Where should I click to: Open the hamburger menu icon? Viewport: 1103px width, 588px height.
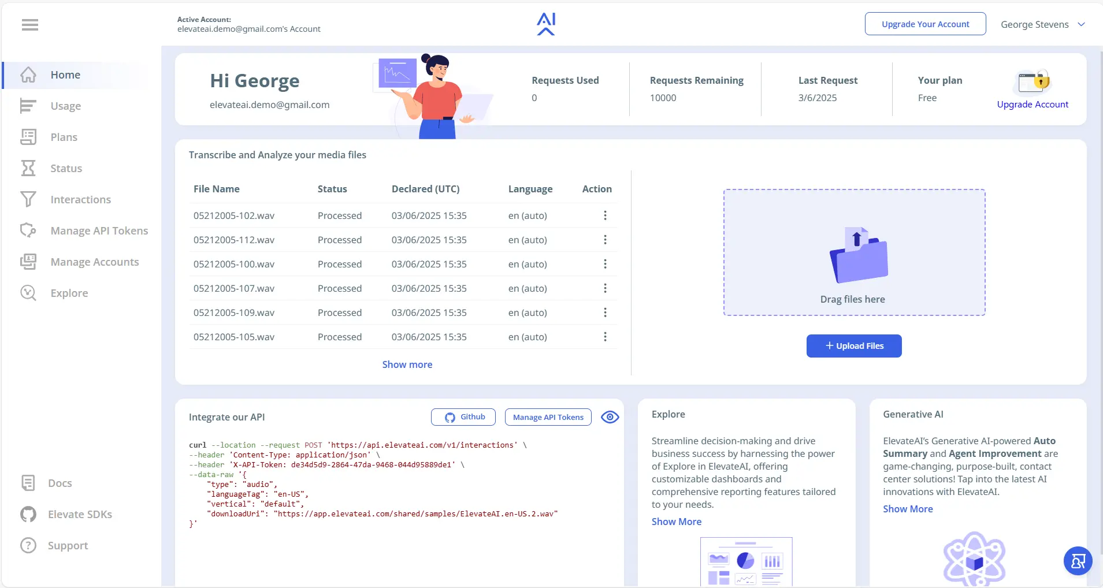(30, 25)
